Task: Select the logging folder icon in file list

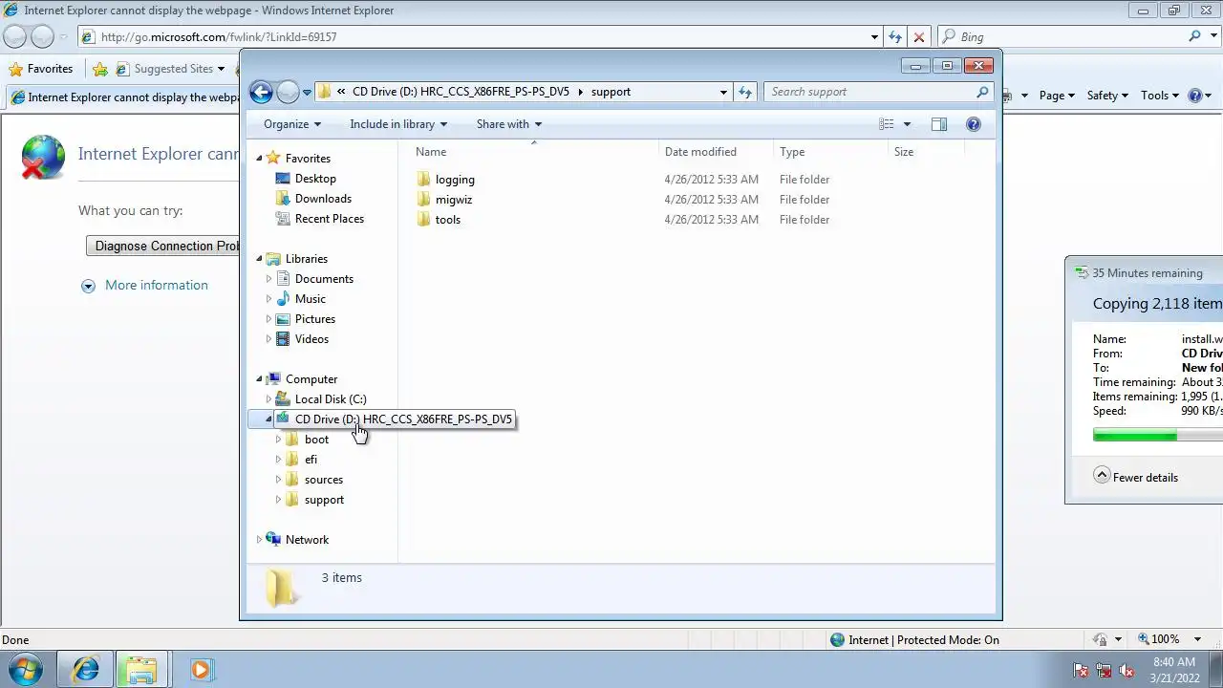Action: click(424, 180)
